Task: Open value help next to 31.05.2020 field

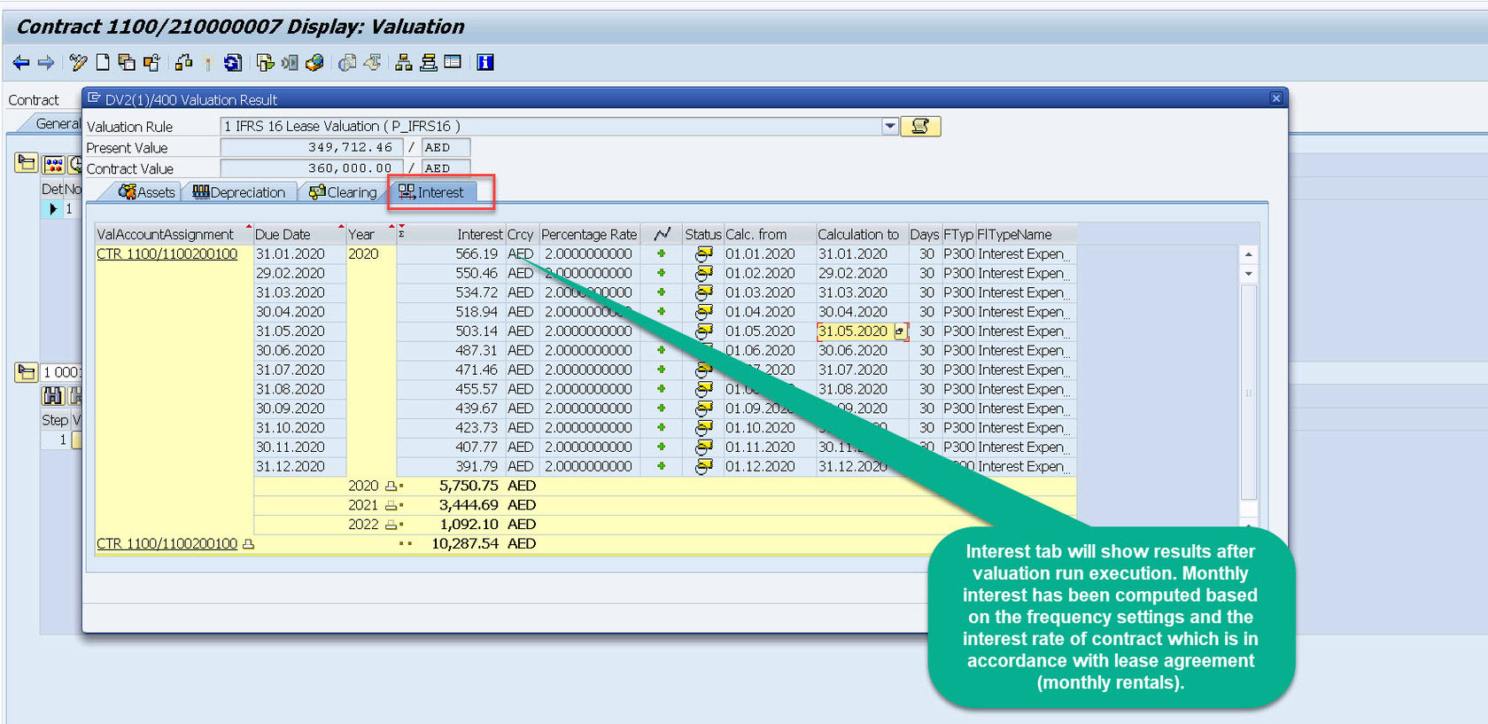Action: (x=901, y=332)
